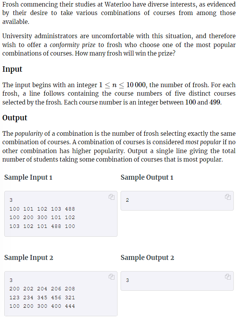Screen dimensions: 240x317
Task: Click line '100 200 300 101 102' in sample
Action: tap(42, 218)
